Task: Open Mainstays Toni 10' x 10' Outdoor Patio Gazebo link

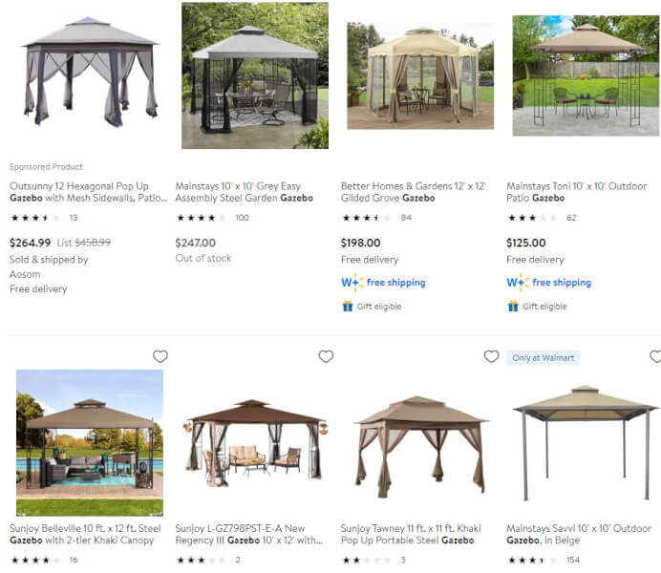Action: click(576, 192)
